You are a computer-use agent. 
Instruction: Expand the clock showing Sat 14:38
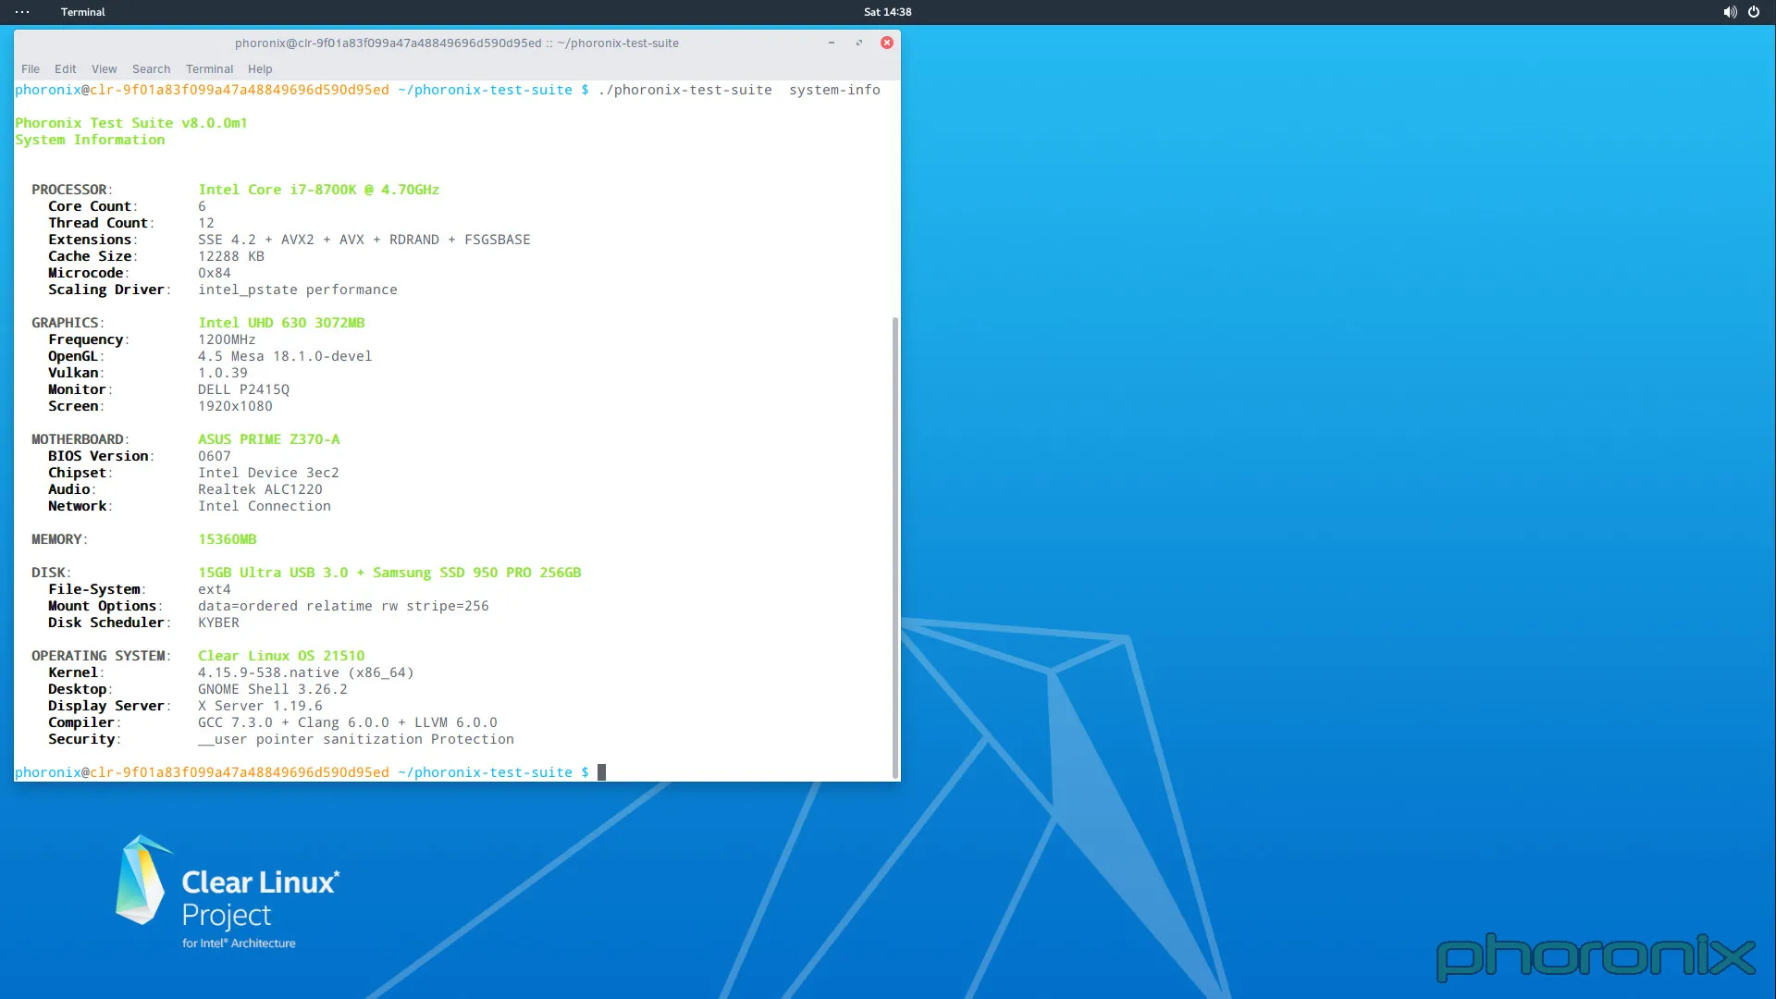click(888, 12)
